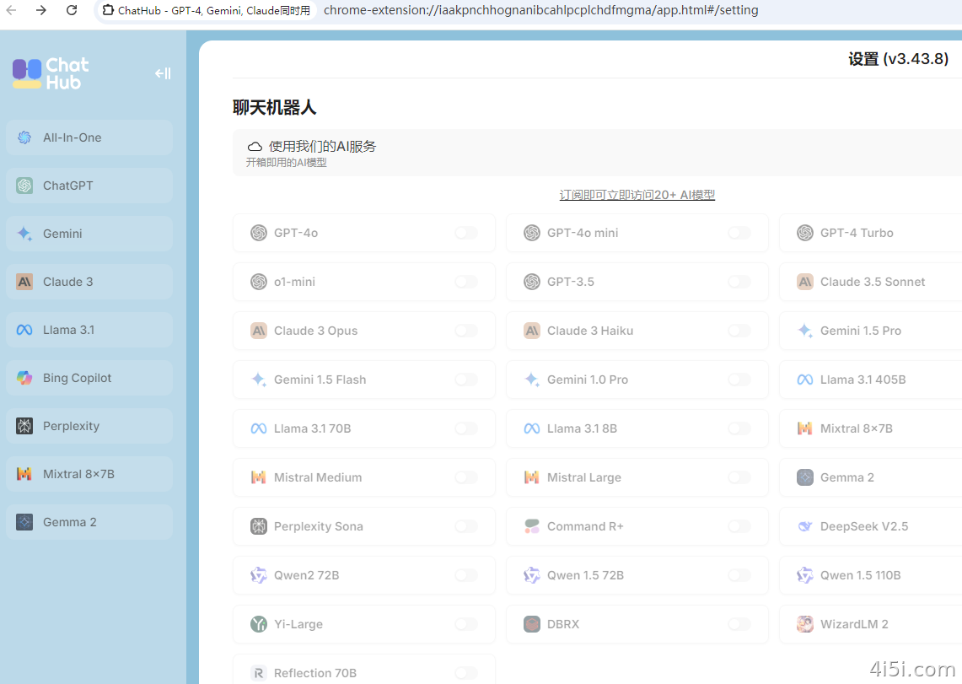Toggle the GPT-4o switch
This screenshot has width=962, height=684.
tap(466, 233)
